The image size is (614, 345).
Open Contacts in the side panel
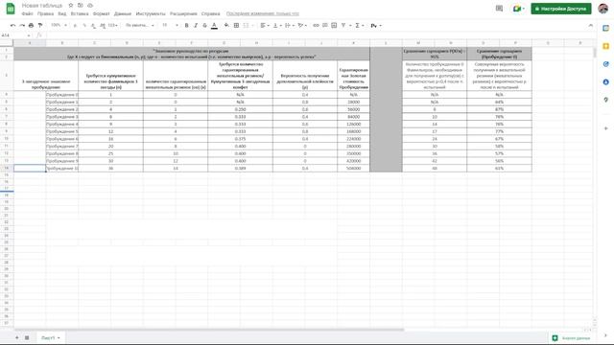tap(605, 82)
